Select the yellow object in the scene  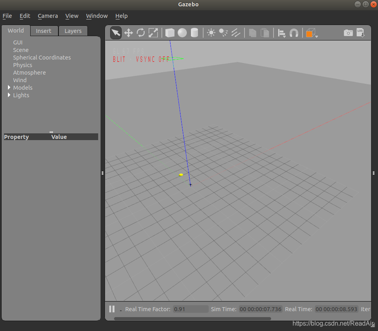point(181,175)
